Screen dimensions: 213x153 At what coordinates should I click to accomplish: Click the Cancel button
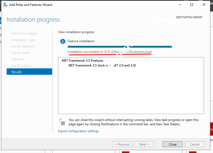[195, 144]
